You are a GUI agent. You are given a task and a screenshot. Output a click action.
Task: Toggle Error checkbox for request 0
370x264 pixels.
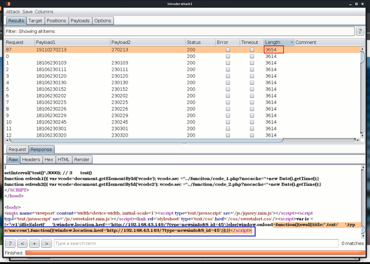click(x=228, y=56)
